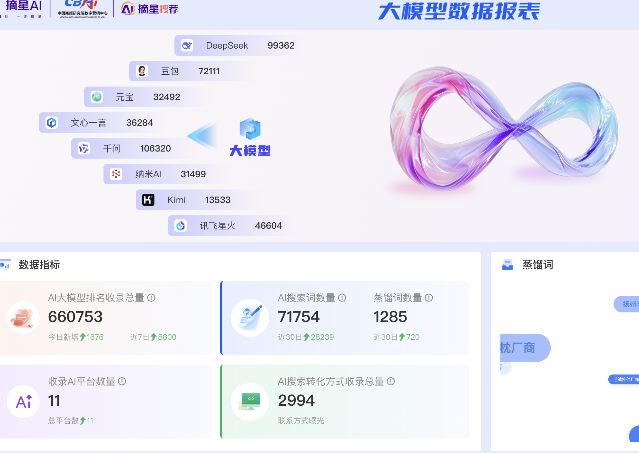This screenshot has width=639, height=453.
Task: Click the 豆包 avatar icon
Action: [142, 71]
